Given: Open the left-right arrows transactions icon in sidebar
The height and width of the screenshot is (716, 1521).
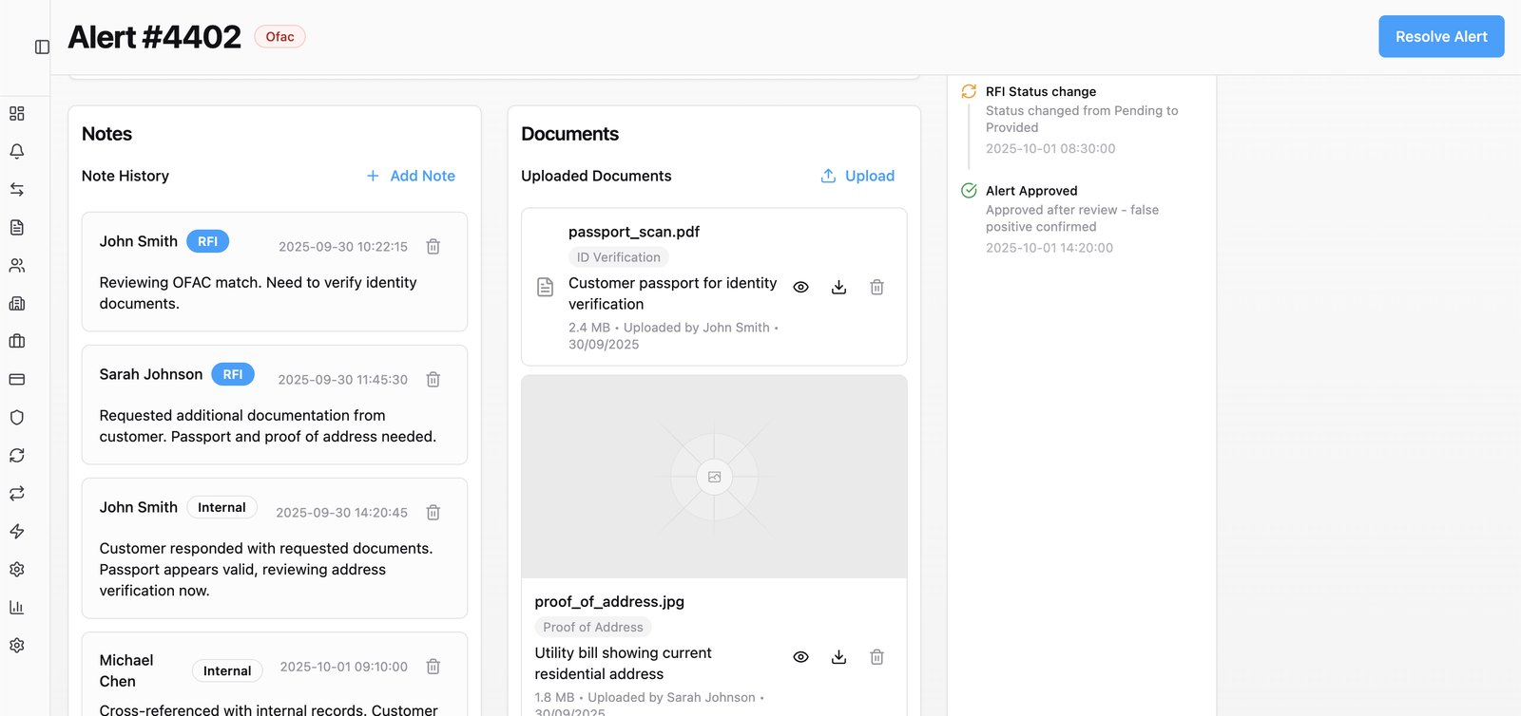Looking at the screenshot, I should [17, 189].
